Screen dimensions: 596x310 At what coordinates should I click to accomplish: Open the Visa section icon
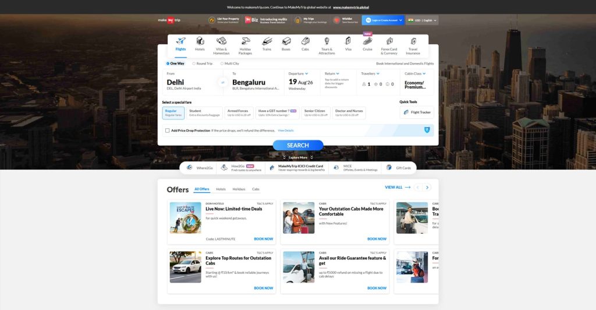[x=348, y=41]
